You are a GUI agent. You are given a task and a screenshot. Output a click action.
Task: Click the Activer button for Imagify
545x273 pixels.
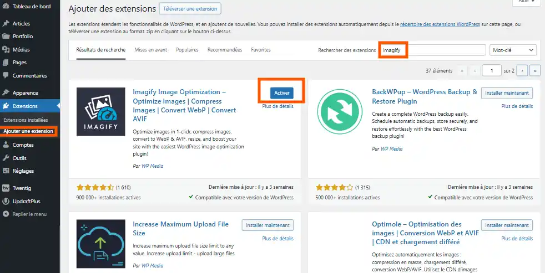[282, 93]
